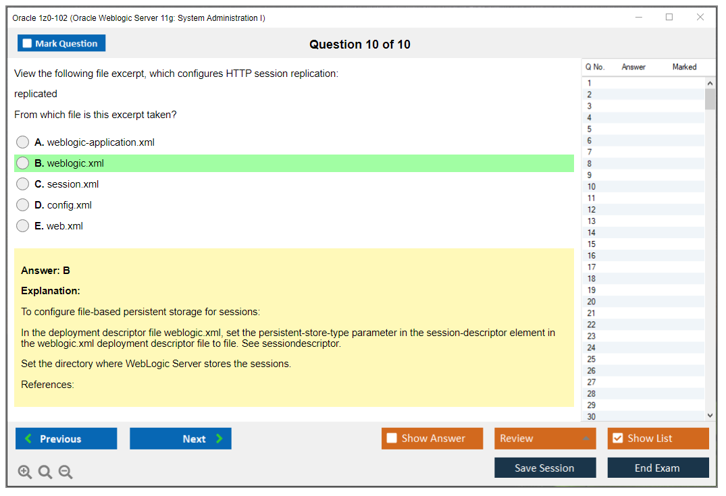Uncheck the Show List checkbox
Viewport: 726px width, 496px height.
point(617,439)
